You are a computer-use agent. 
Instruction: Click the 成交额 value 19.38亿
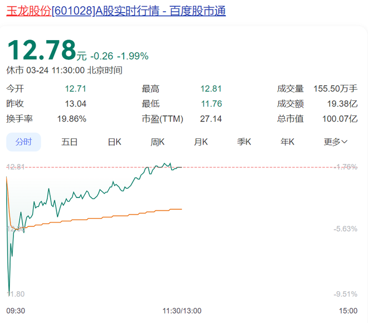tap(342, 104)
